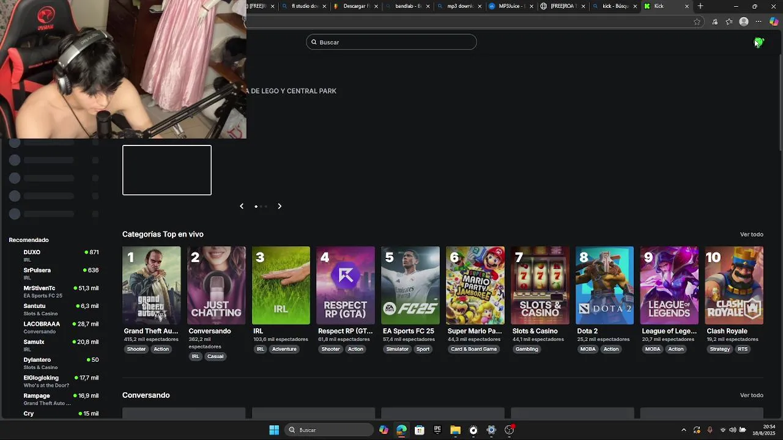Viewport: 783px width, 440px height.
Task: Open Microsoft Store from the taskbar
Action: [x=420, y=430]
